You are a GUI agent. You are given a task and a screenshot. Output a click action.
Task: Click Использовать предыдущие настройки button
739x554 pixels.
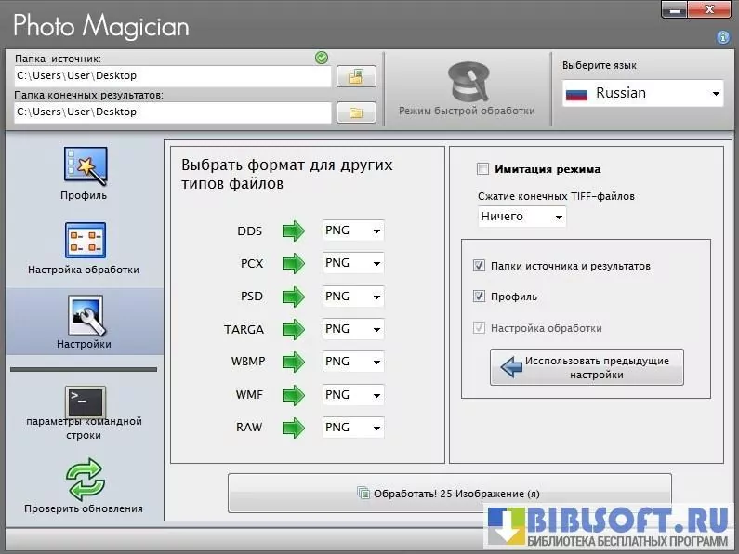tap(587, 367)
